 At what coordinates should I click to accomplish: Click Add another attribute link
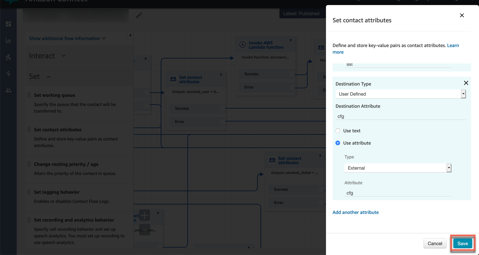356,212
